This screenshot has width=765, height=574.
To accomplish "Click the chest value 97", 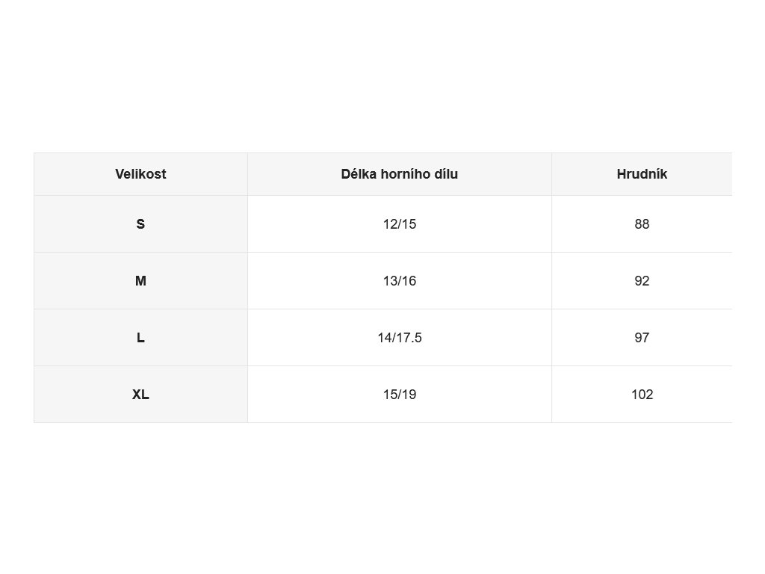I will tap(642, 337).
